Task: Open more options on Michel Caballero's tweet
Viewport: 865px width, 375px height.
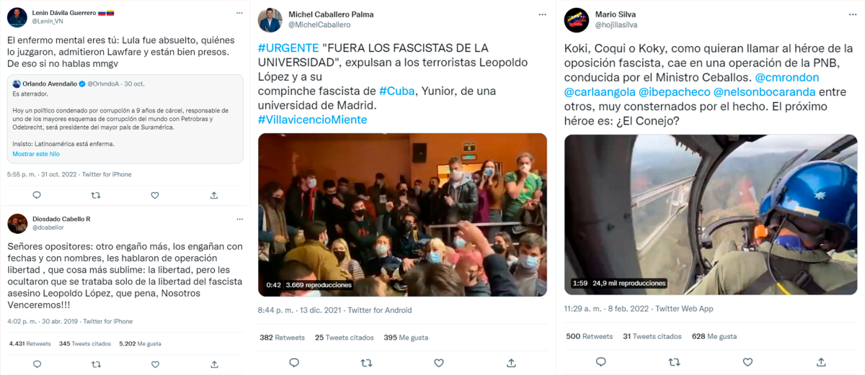Action: [x=541, y=15]
